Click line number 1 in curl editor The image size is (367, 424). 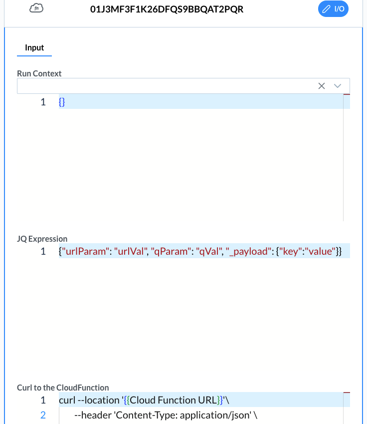tap(43, 400)
